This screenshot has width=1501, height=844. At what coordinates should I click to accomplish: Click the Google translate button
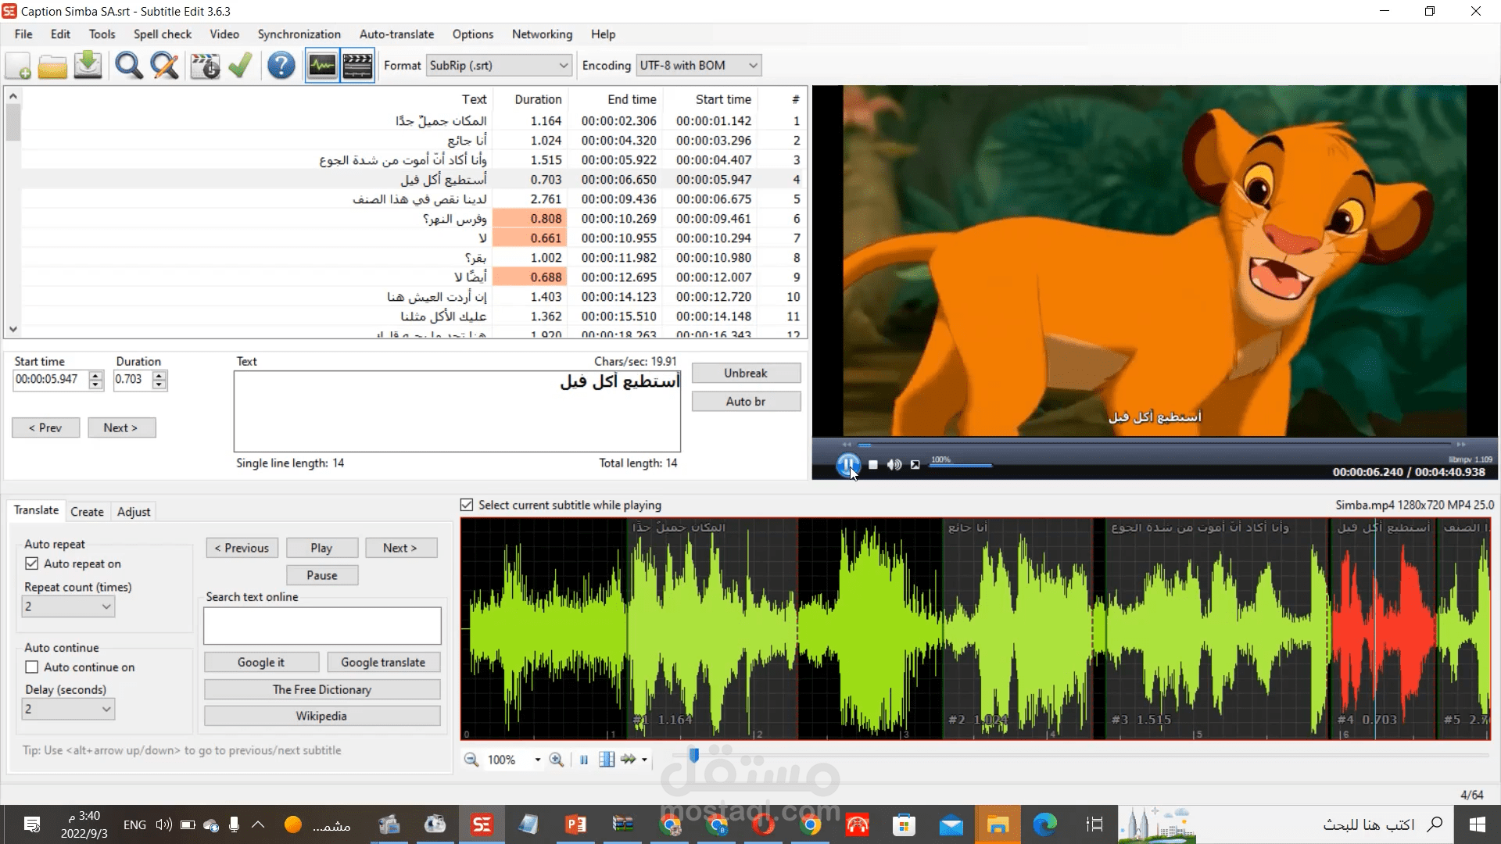pos(383,663)
